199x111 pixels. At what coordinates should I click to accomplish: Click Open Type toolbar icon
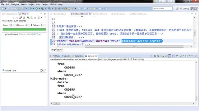(66, 9)
